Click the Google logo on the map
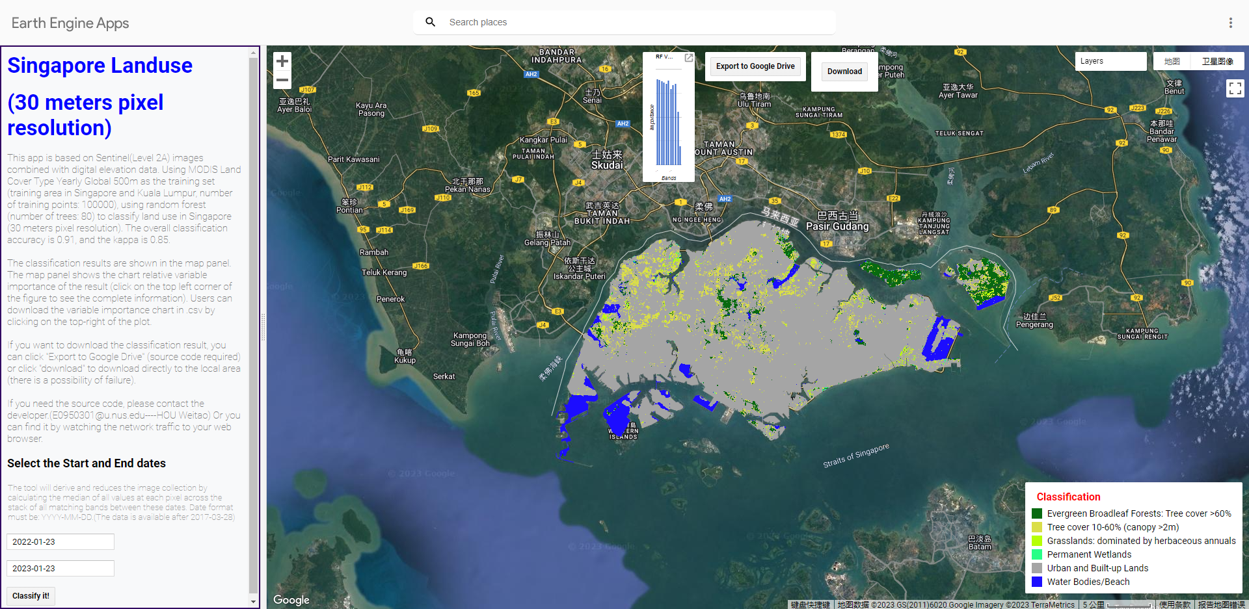This screenshot has height=609, width=1249. 291,600
